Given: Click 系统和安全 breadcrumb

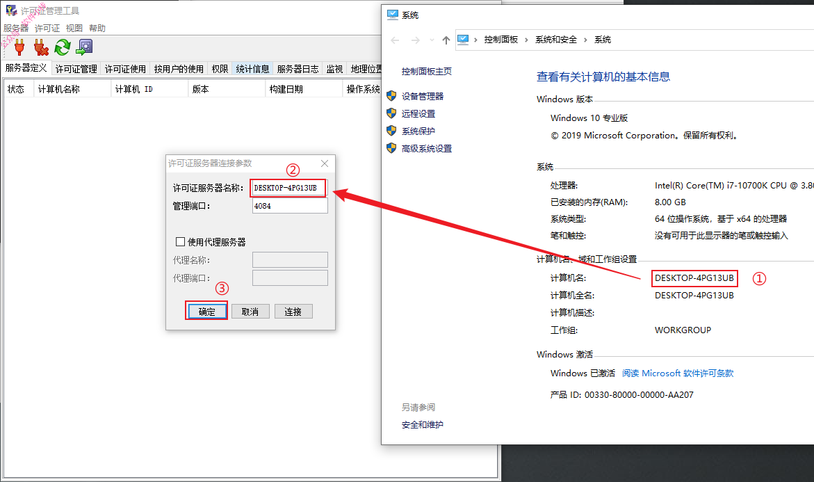Looking at the screenshot, I should click(556, 40).
